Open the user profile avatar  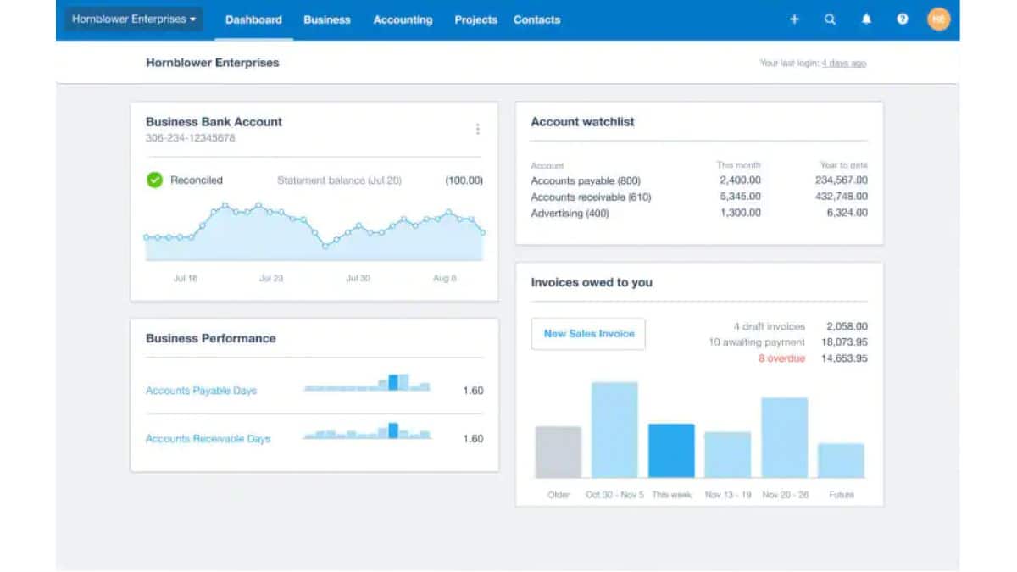[938, 19]
